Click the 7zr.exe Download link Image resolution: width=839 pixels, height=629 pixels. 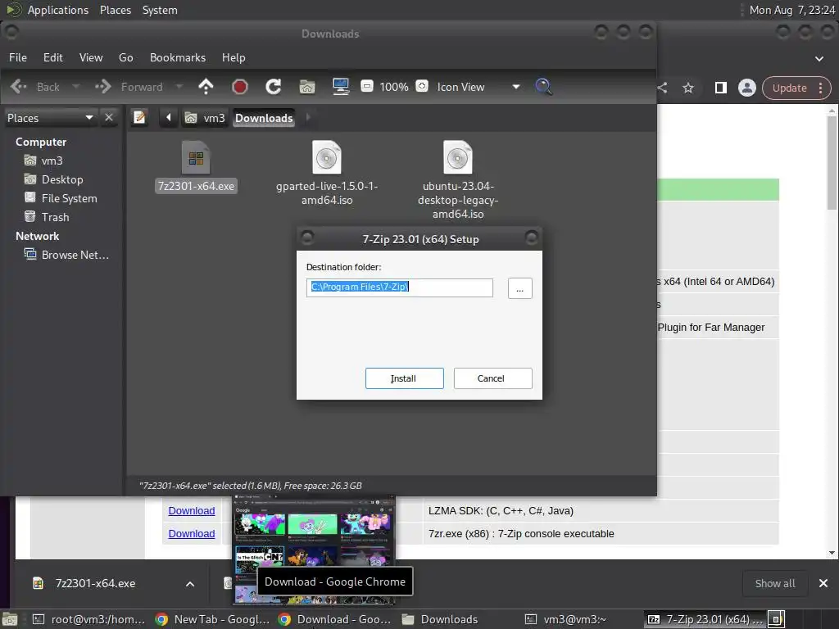192,534
